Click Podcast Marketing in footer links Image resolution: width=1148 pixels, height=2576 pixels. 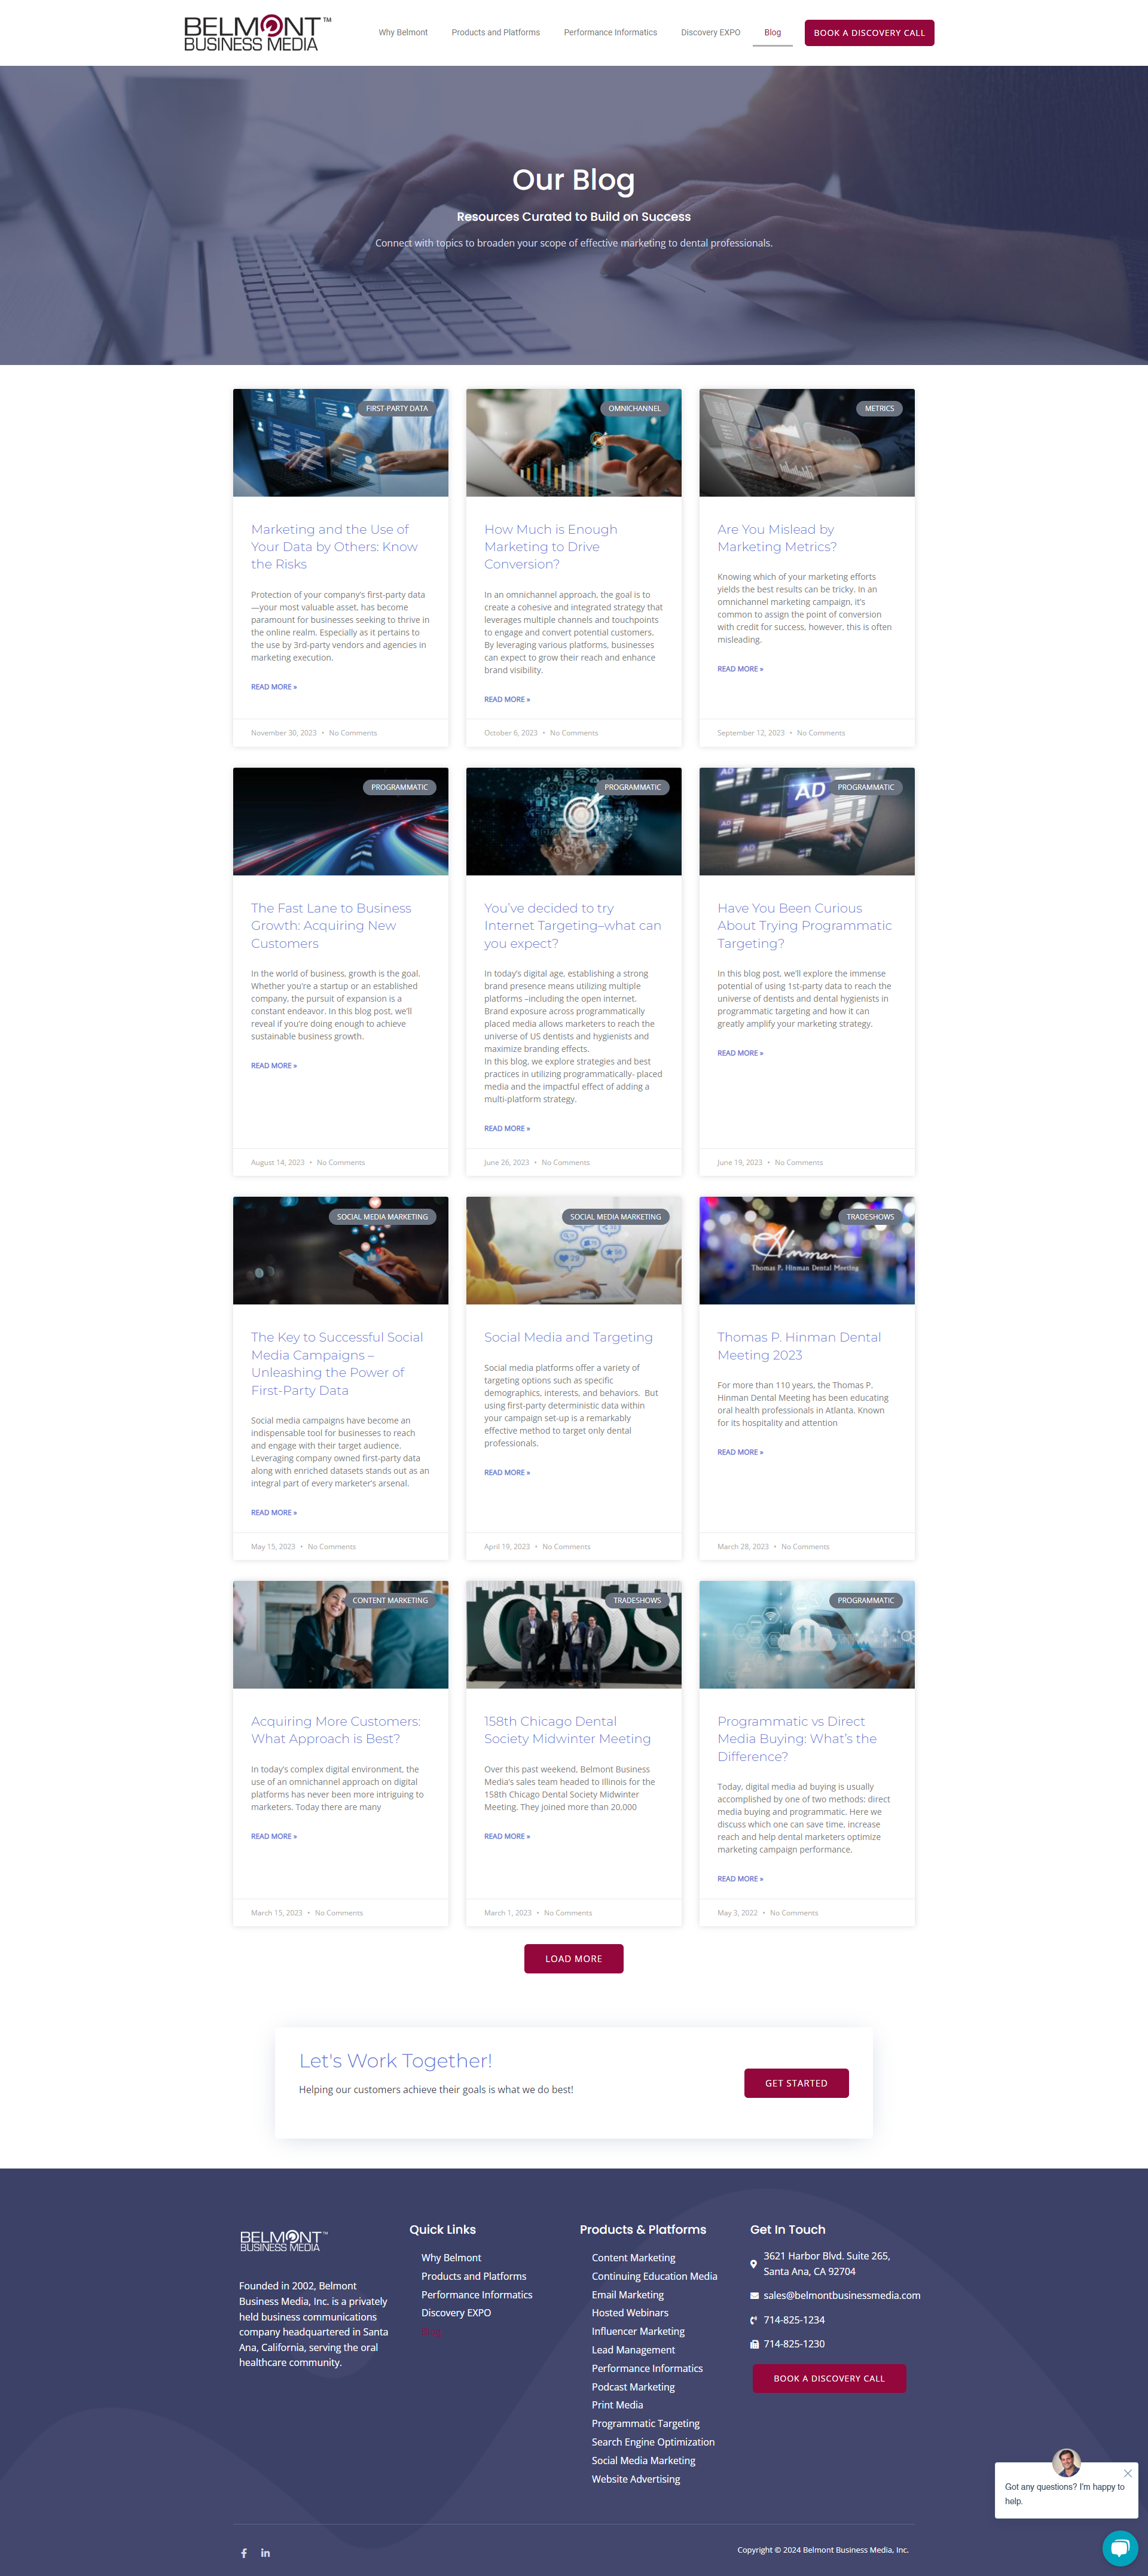633,2387
